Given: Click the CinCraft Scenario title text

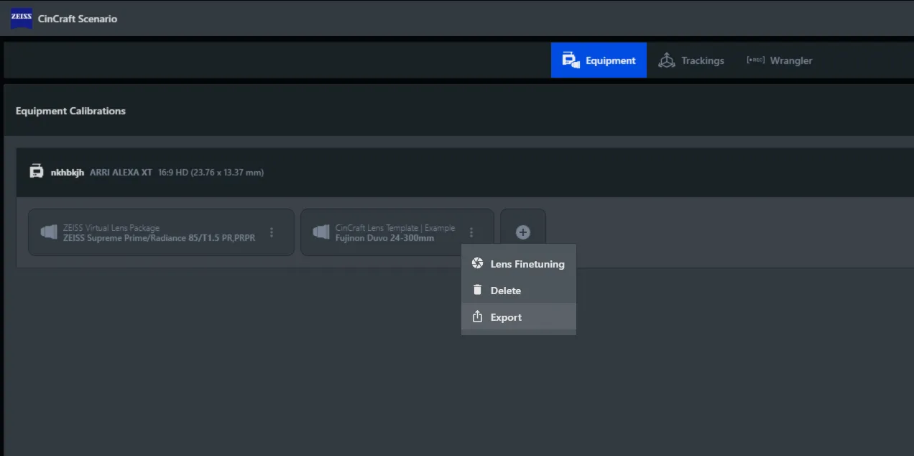Looking at the screenshot, I should pos(78,19).
